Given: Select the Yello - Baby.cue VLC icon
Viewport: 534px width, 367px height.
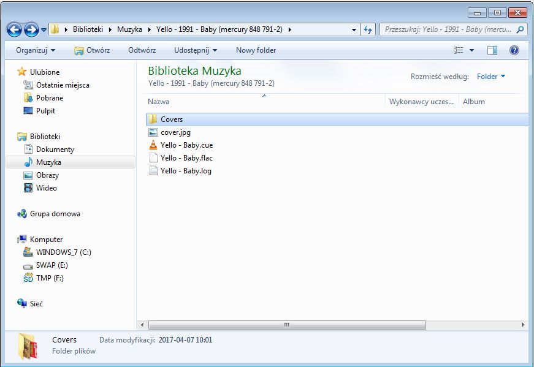Looking at the screenshot, I should click(x=153, y=145).
